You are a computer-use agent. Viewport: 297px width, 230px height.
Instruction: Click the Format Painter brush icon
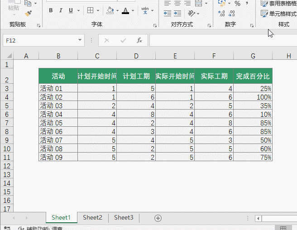(x=28, y=14)
